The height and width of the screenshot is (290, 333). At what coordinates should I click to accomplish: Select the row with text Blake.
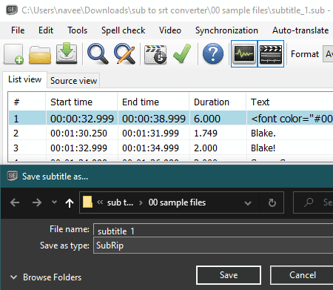click(x=171, y=134)
